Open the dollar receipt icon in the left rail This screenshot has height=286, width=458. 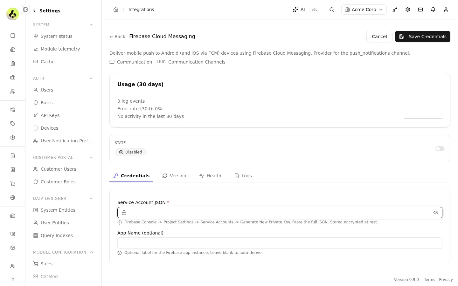click(13, 170)
